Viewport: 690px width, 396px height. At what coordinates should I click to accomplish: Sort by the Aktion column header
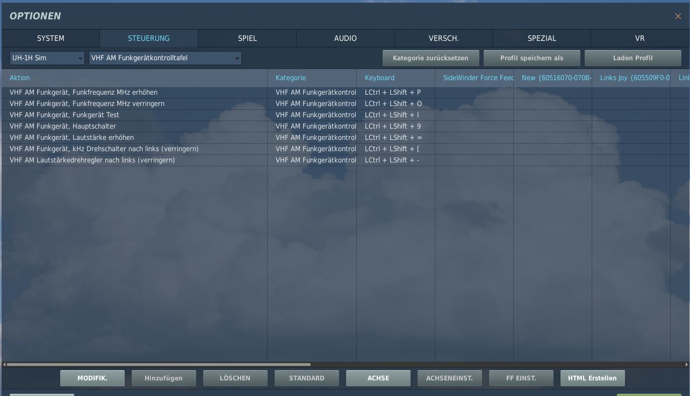tap(134, 77)
